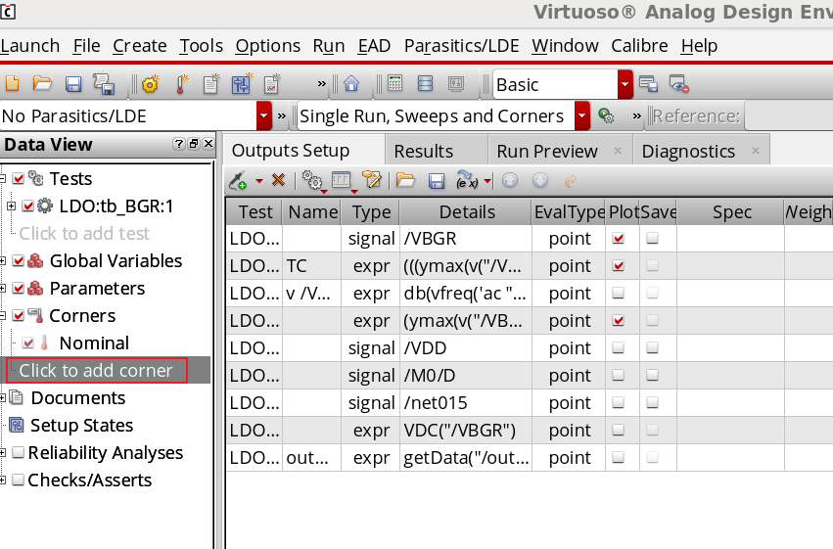Click the gears icon in outputs toolbar
The image size is (833, 549).
312,181
